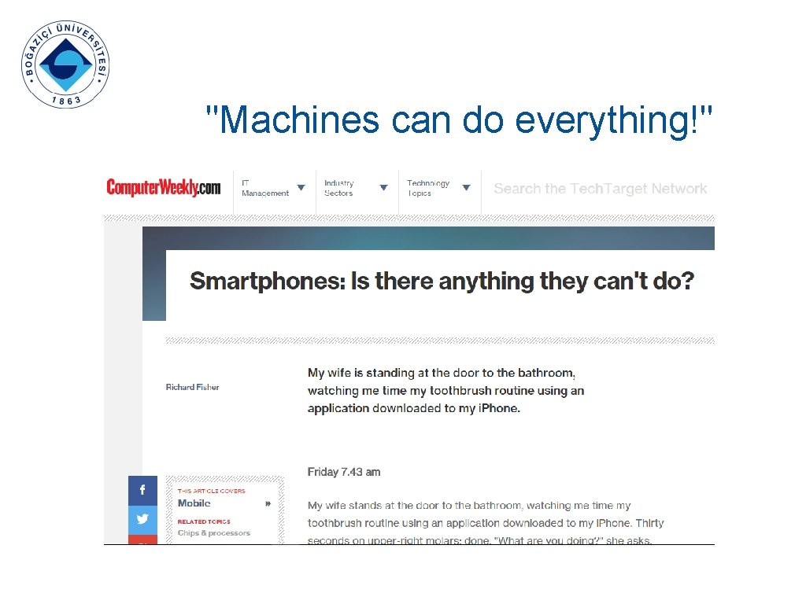The width and height of the screenshot is (806, 604).
Task: Click the Richard Fisher author name
Action: point(192,387)
